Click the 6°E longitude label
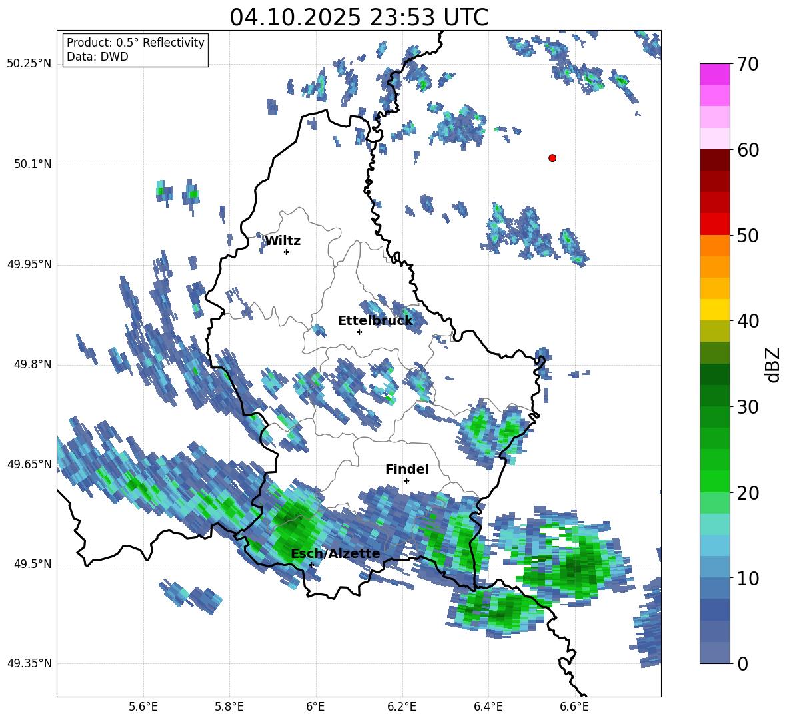Image resolution: width=789 pixels, height=720 pixels. point(315,707)
